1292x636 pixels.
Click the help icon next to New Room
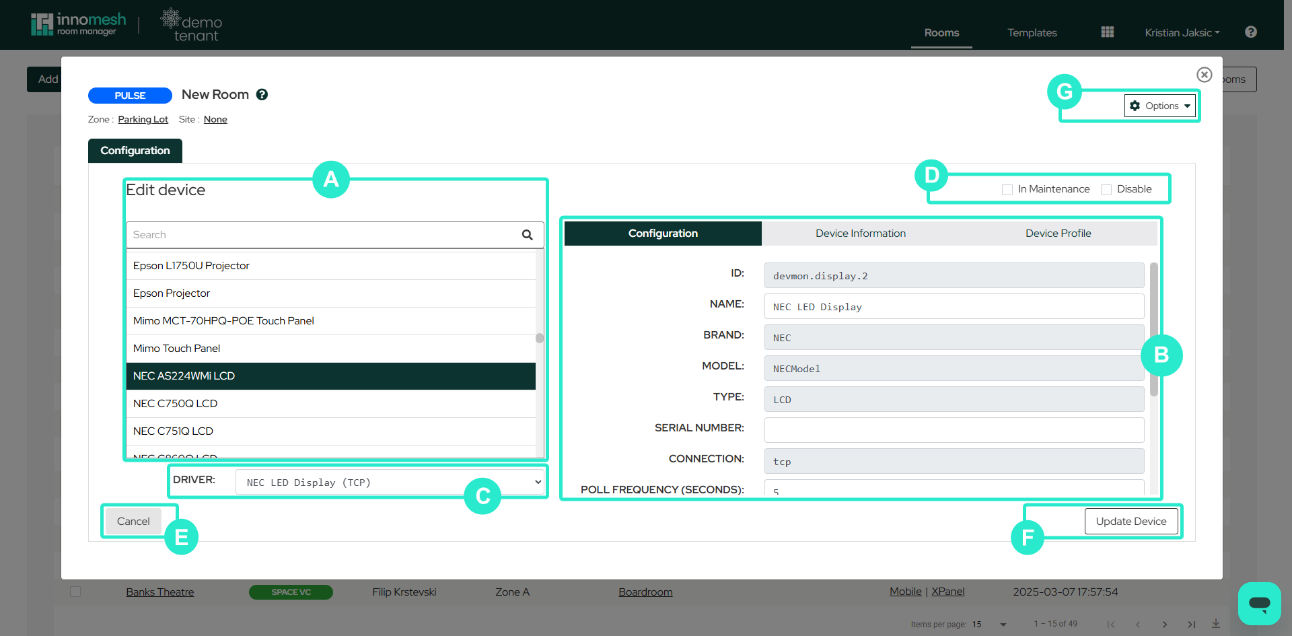(x=262, y=95)
